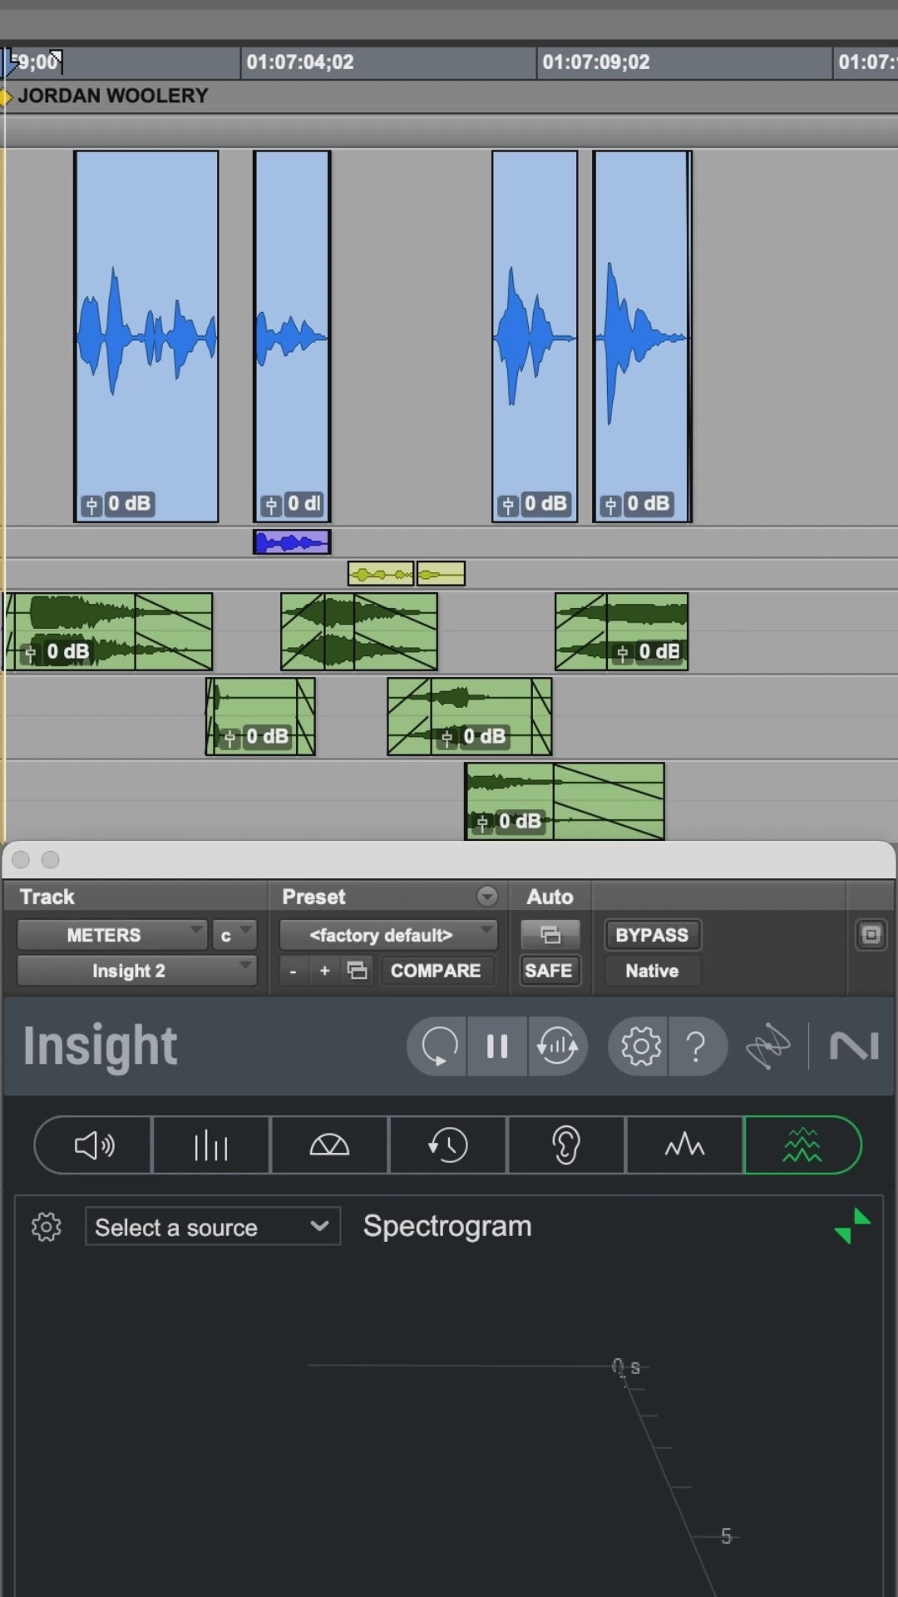898x1597 pixels.
Task: Pause the Insight metering
Action: pos(497,1046)
